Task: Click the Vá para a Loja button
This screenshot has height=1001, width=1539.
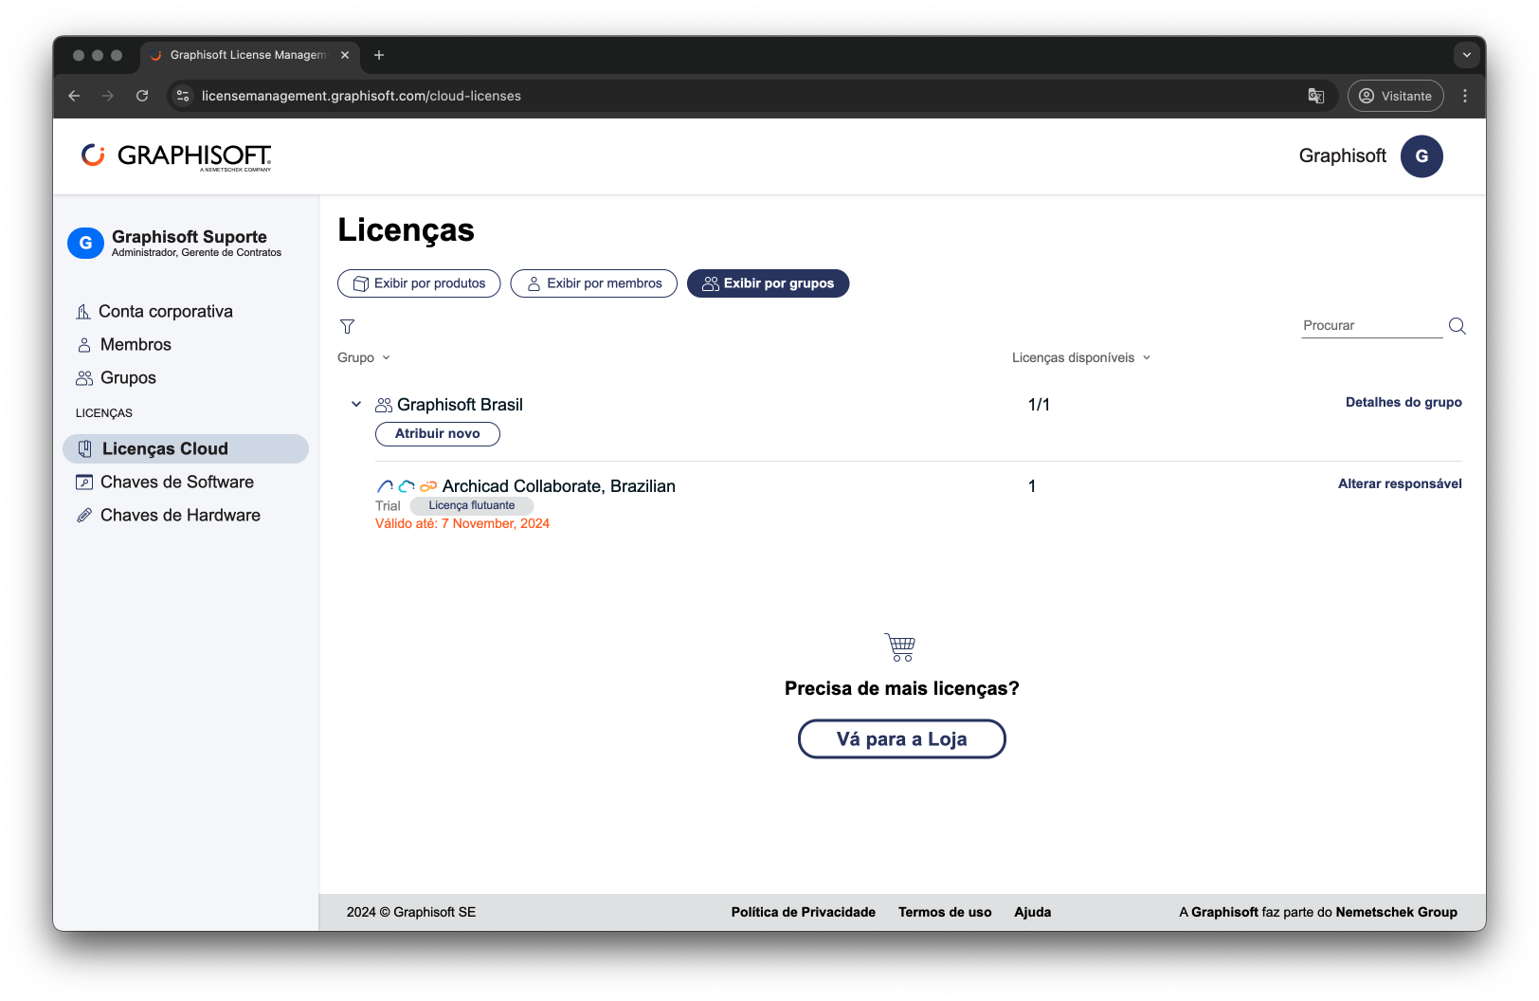Action: tap(901, 739)
